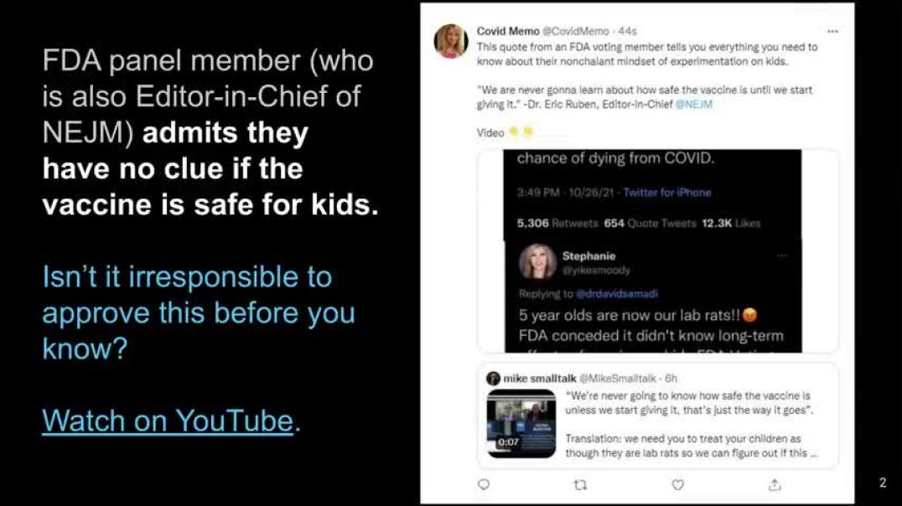
Task: Click the retweet arrows icon
Action: (x=580, y=485)
